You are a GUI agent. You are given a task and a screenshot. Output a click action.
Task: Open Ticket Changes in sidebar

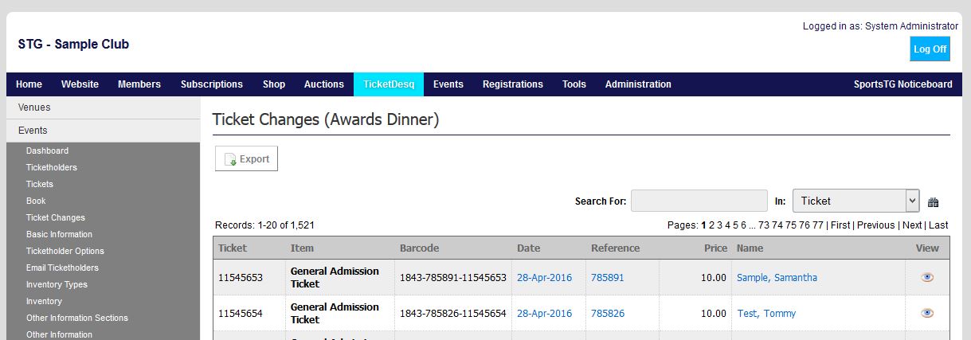click(x=56, y=217)
